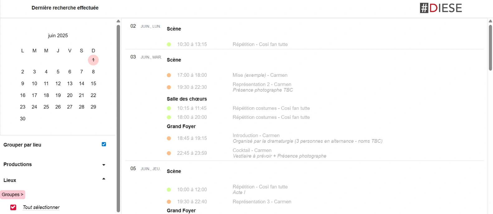Viewport: 493px width, 214px height.
Task: Click the left panel scroll-up arrow
Action: 118,21
